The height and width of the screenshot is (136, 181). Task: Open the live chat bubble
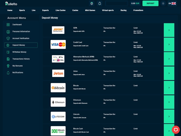click(x=176, y=129)
